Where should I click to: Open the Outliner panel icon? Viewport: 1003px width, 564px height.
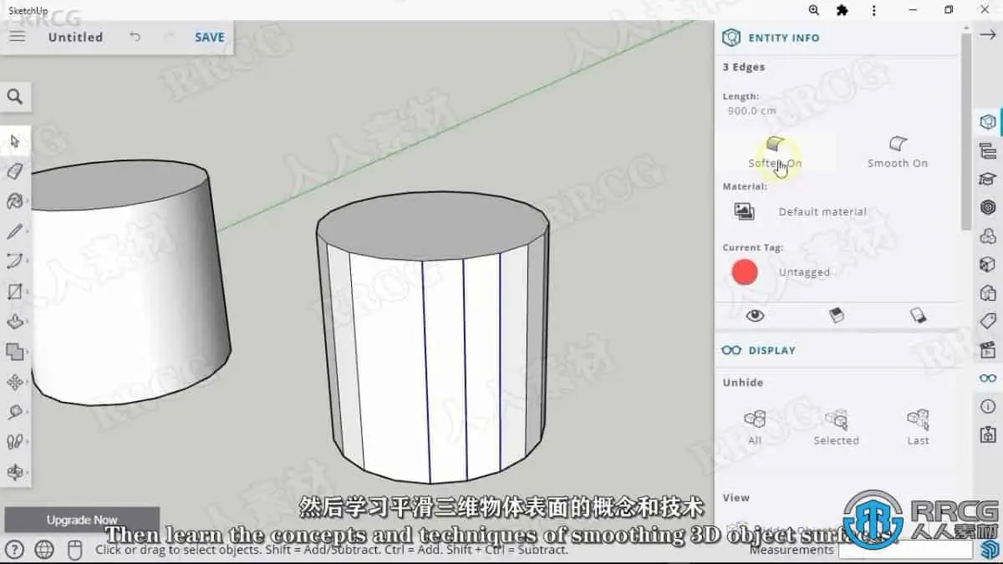point(988,150)
